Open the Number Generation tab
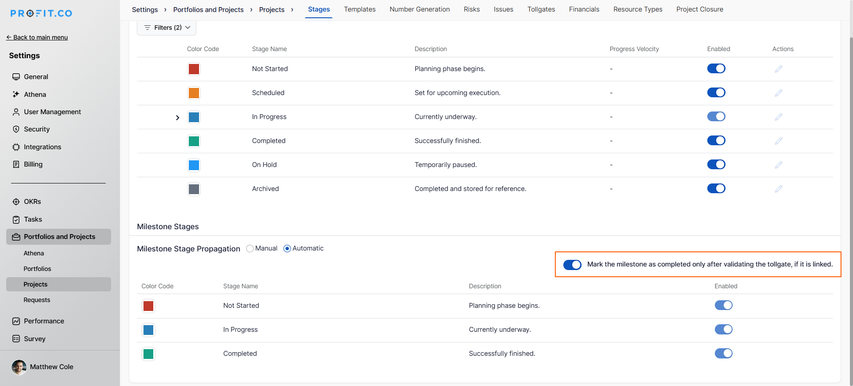 (x=419, y=9)
